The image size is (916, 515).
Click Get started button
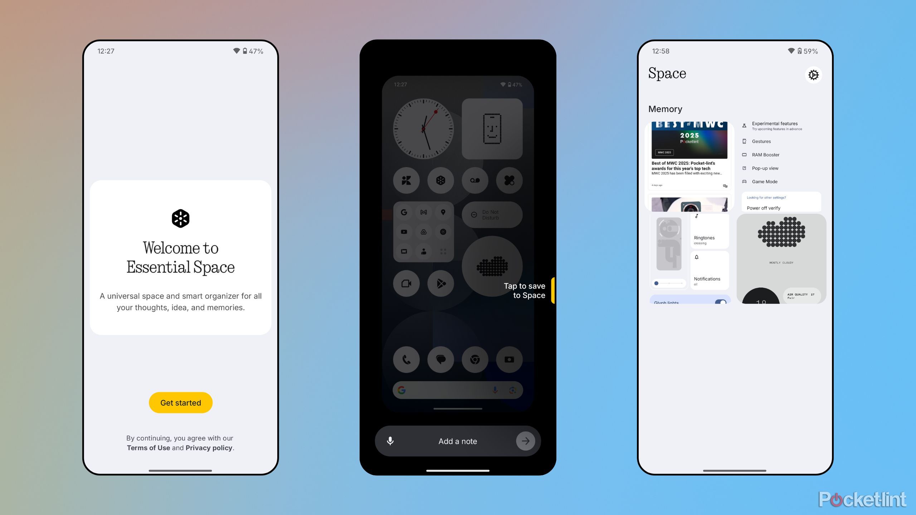pos(181,402)
